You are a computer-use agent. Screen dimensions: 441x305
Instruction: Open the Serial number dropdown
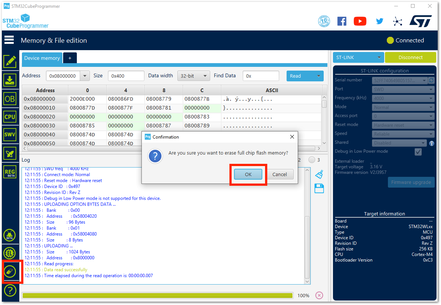[400, 81]
